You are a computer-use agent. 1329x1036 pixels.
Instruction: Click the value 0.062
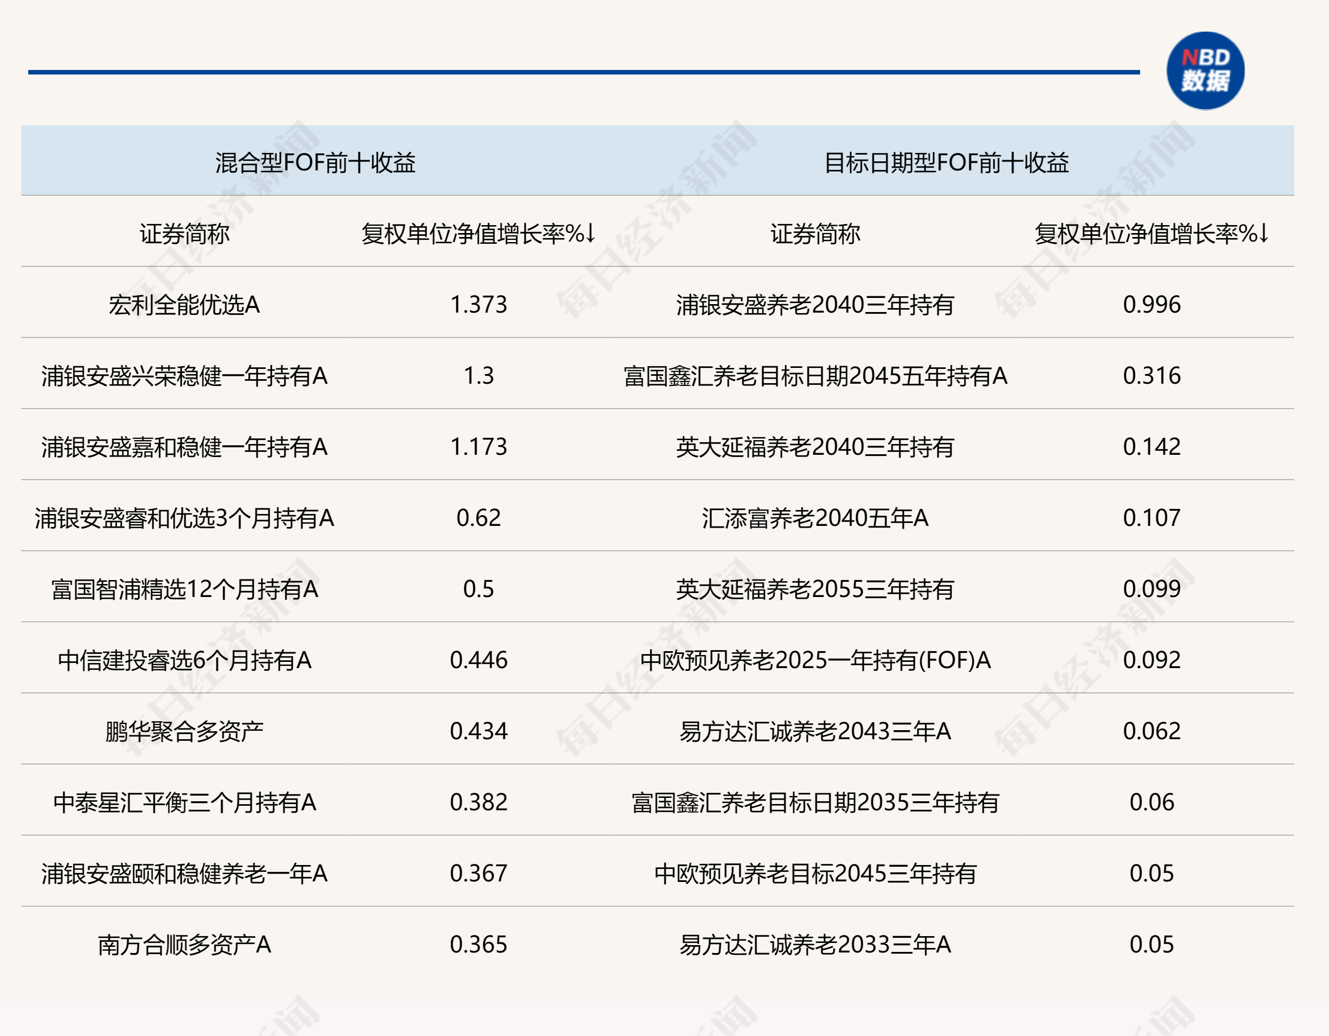(x=1151, y=731)
